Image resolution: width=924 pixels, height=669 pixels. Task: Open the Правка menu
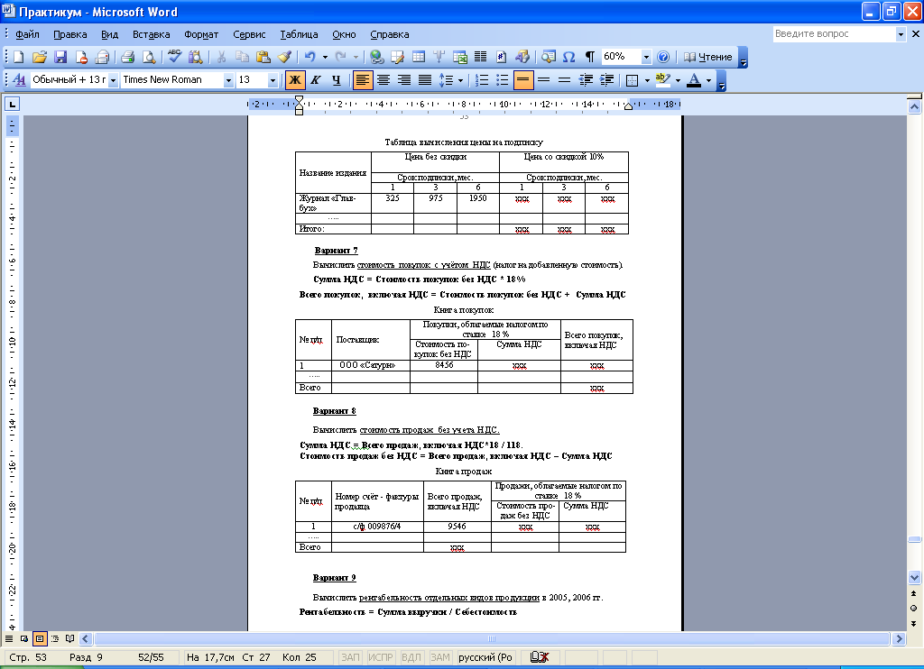point(70,34)
